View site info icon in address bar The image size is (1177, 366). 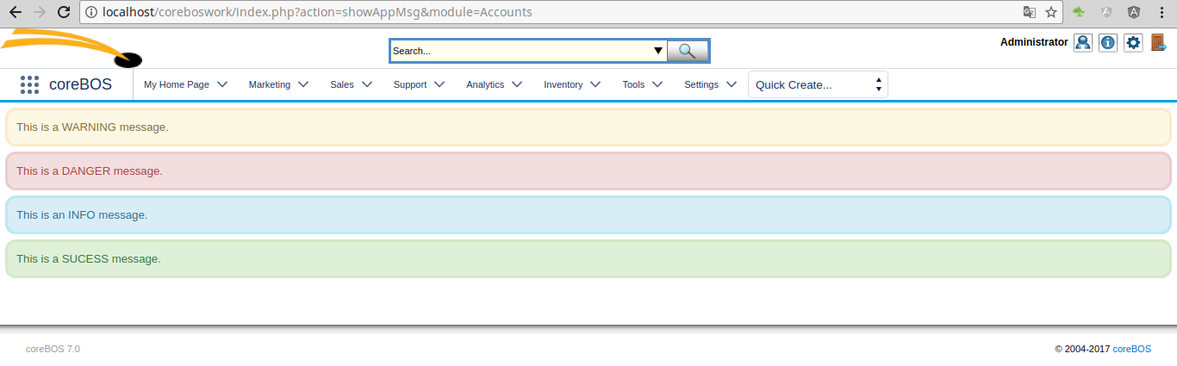(91, 12)
